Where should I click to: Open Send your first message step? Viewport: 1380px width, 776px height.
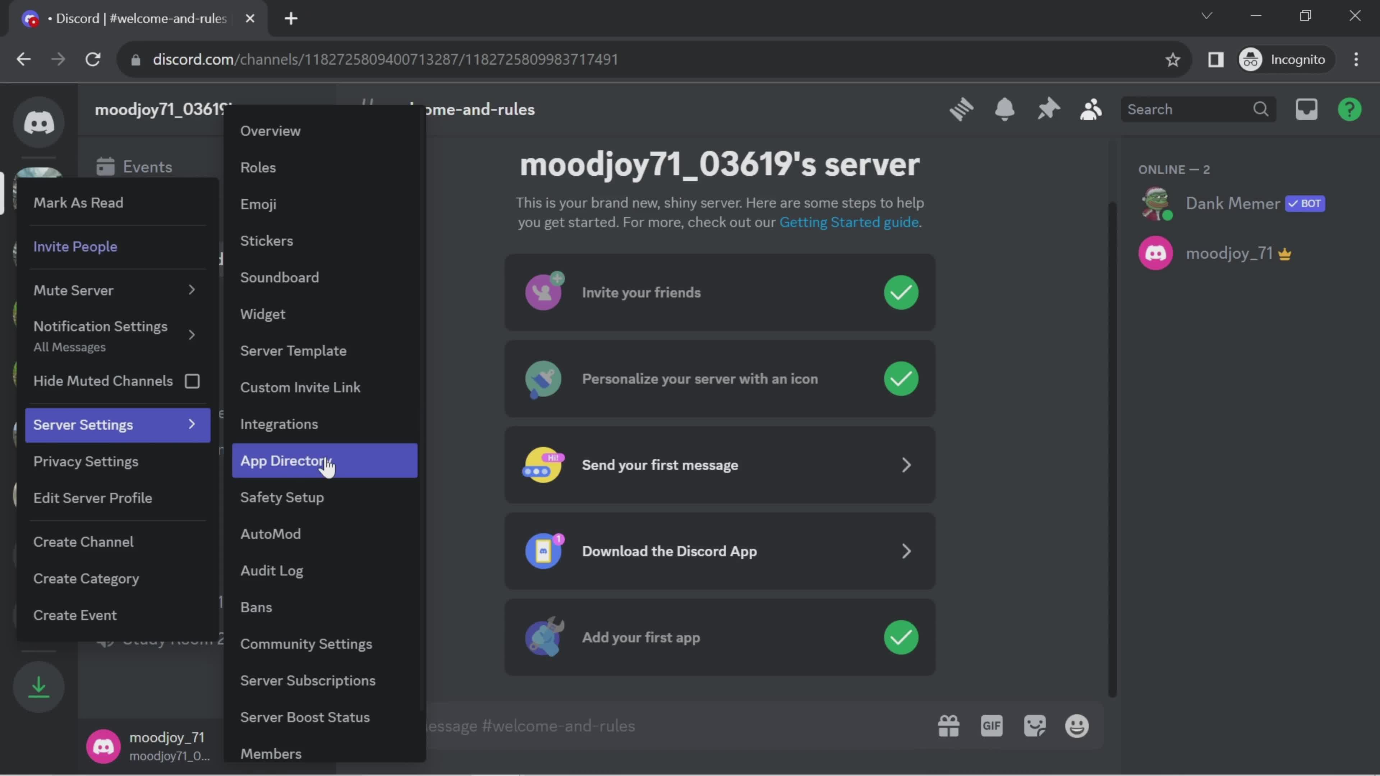tap(719, 465)
